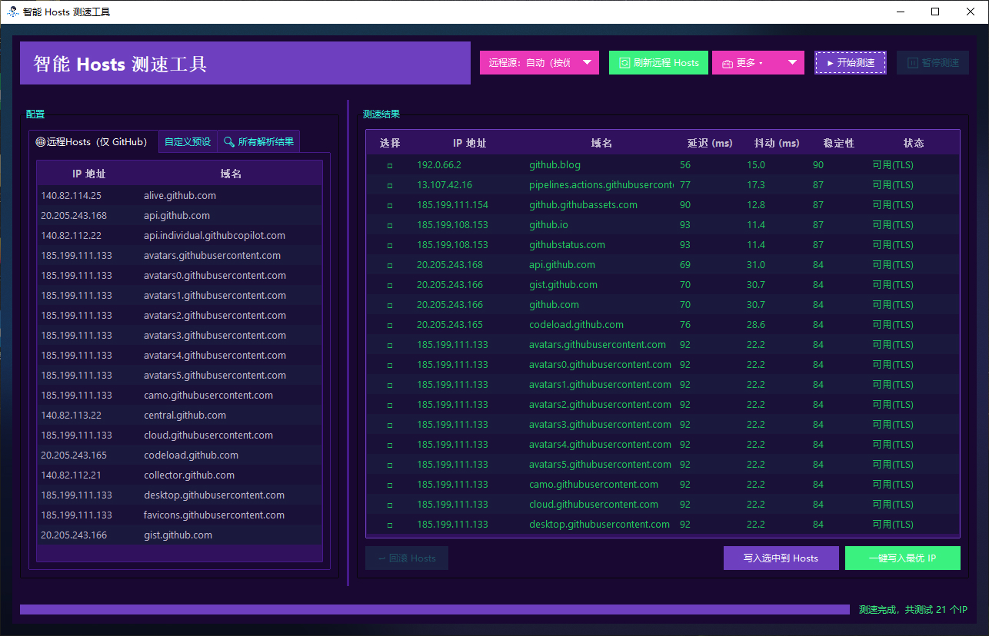Select the collector.github.com row

pos(179,475)
